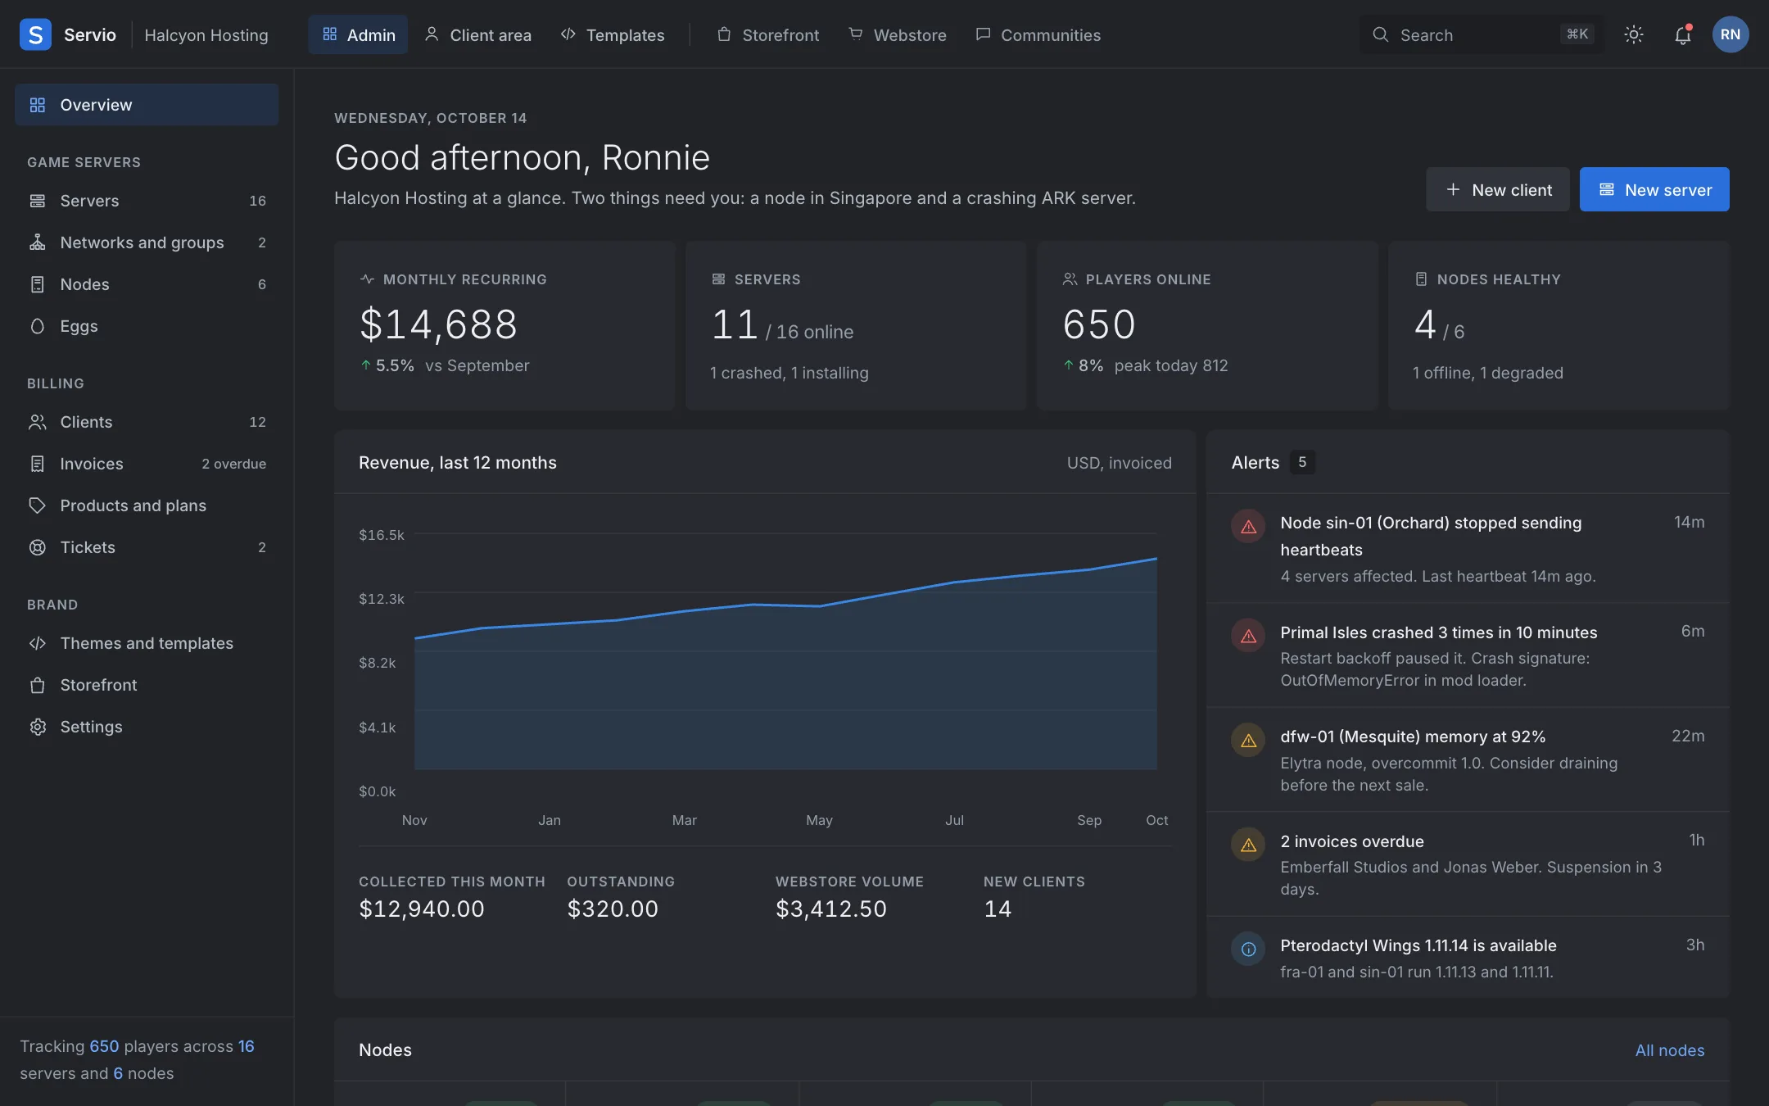This screenshot has height=1106, width=1769.
Task: Open the Pterodactyl Wings 1.11.14 available alert
Action: coord(1468,957)
